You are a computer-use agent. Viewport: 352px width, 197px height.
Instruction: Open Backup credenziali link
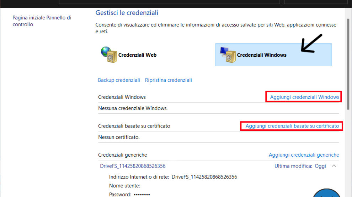coord(119,80)
